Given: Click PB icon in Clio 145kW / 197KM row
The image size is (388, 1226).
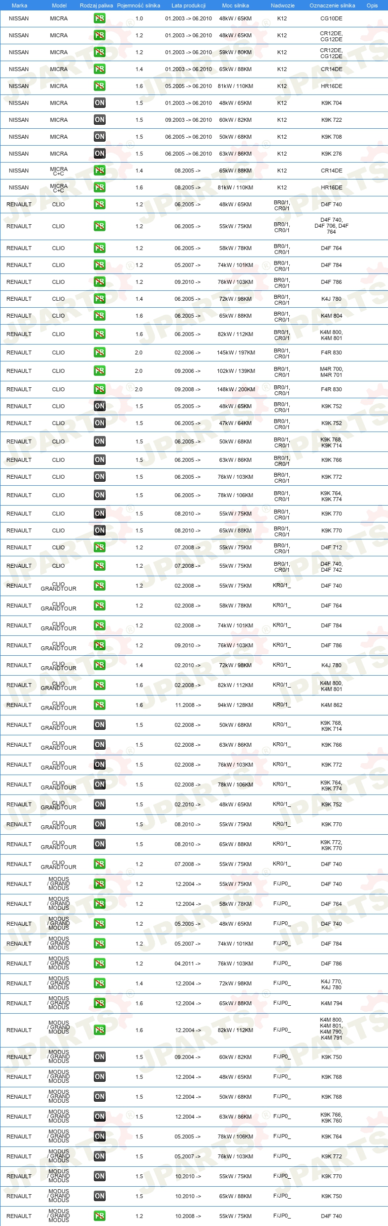Looking at the screenshot, I should click(x=99, y=352).
